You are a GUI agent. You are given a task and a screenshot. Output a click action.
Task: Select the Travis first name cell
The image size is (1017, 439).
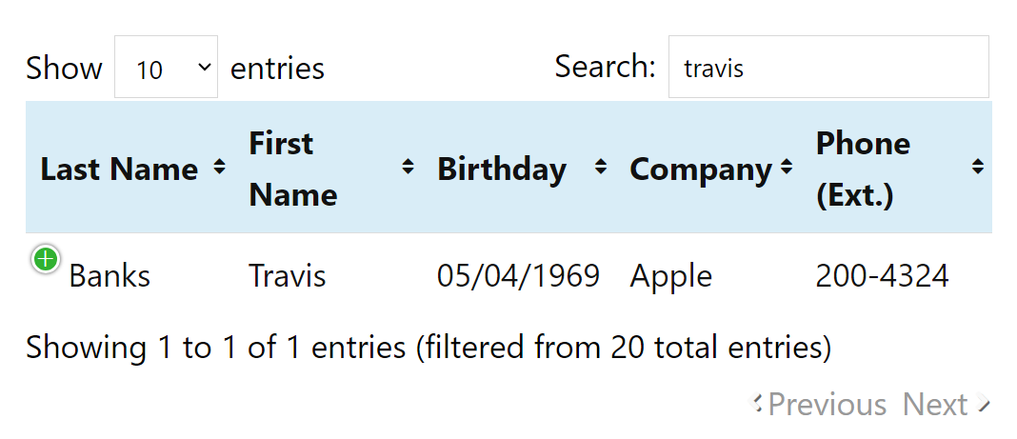click(288, 275)
